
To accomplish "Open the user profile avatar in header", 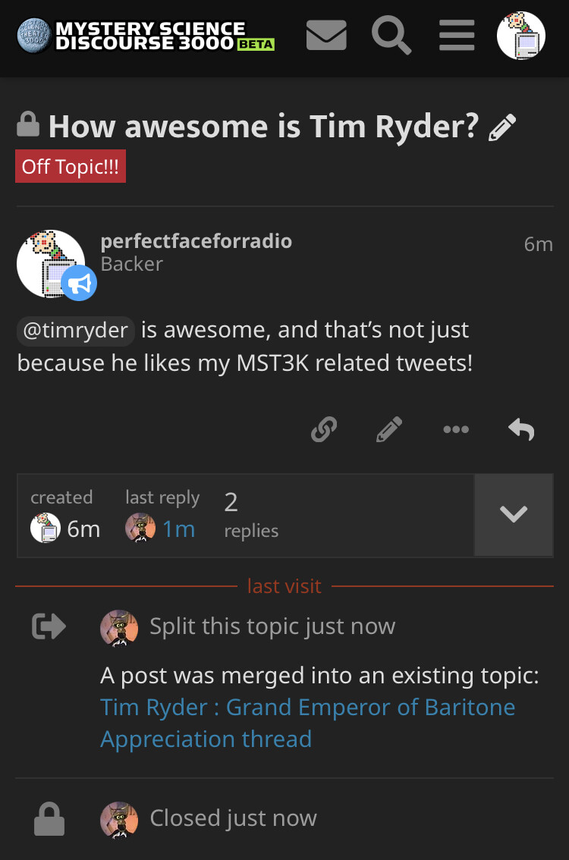I will 520,35.
